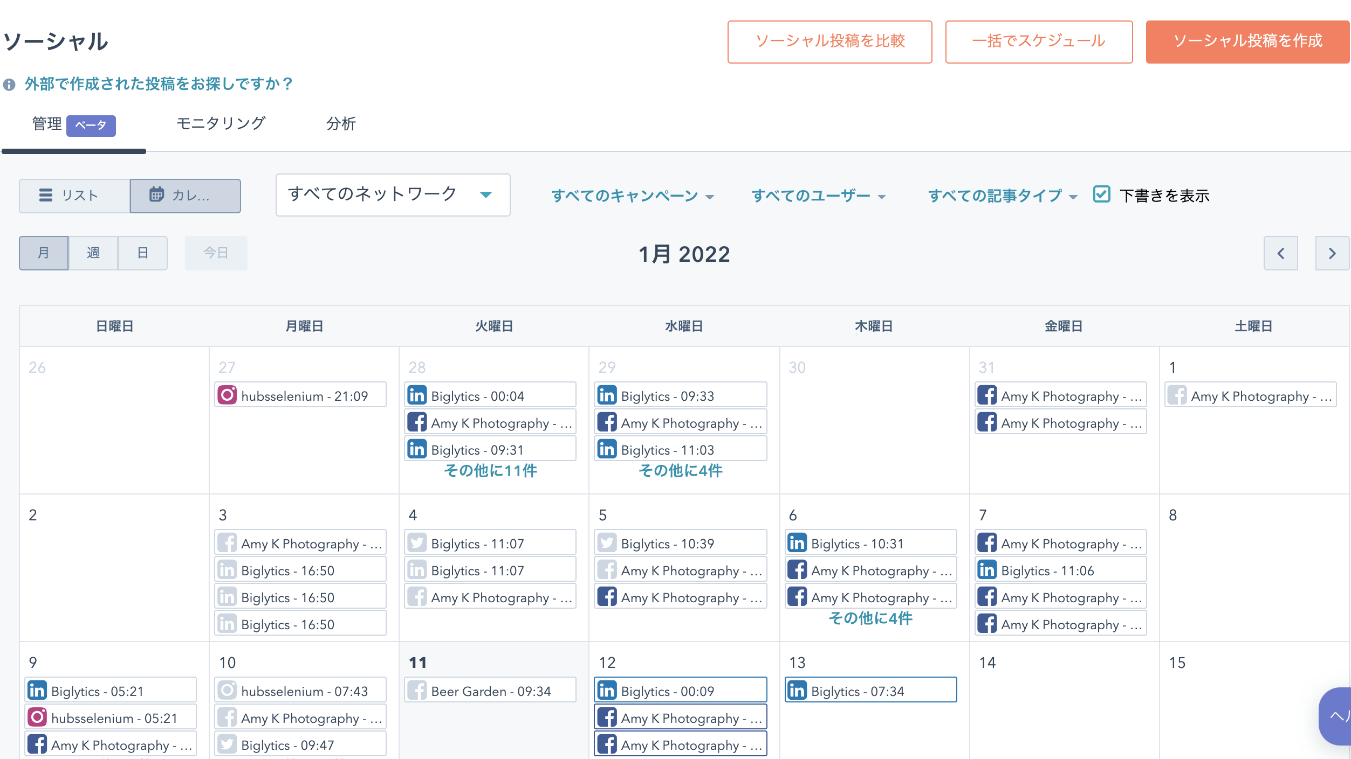
Task: Click the LinkedIn icon on Biglytics 00:04 post
Action: coord(418,395)
